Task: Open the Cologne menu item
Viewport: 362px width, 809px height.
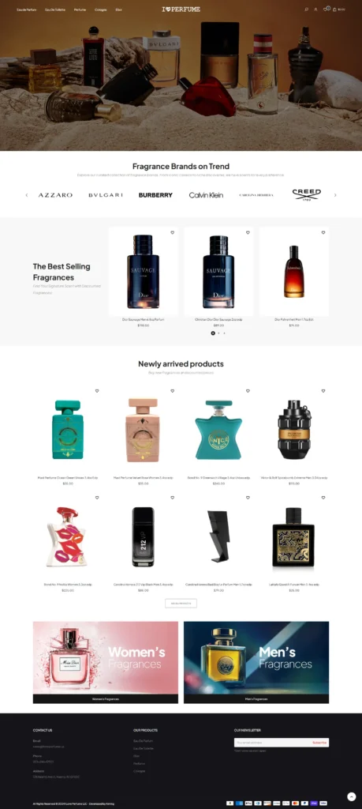Action: (100, 9)
